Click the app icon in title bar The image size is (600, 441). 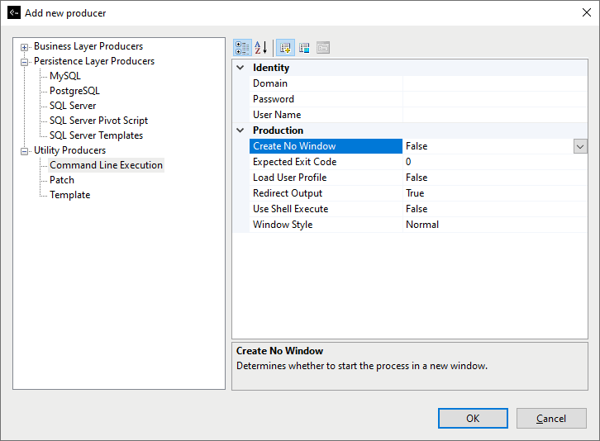[12, 12]
